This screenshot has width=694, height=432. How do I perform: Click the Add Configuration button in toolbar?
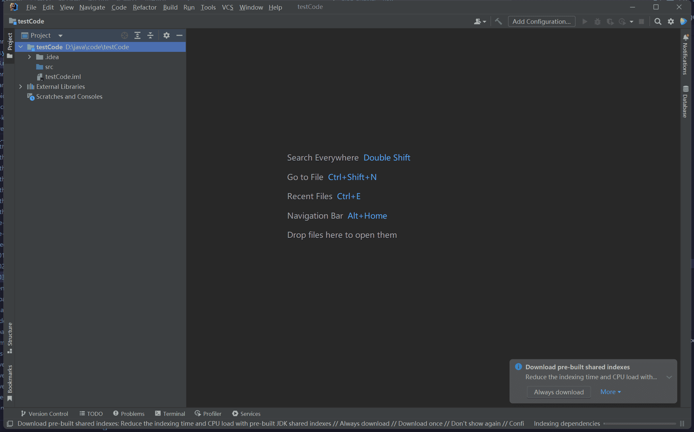(x=542, y=21)
